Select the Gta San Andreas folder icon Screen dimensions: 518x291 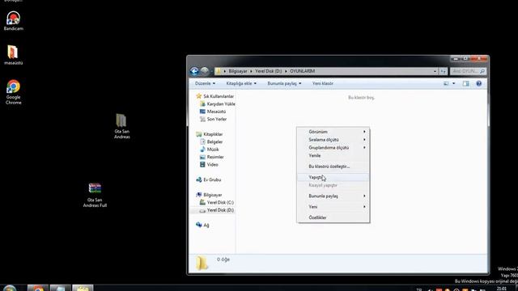121,126
